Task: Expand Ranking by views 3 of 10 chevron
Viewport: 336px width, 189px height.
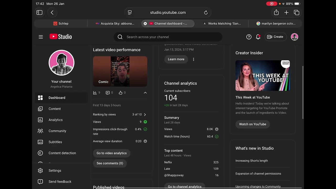Action: click(145, 115)
